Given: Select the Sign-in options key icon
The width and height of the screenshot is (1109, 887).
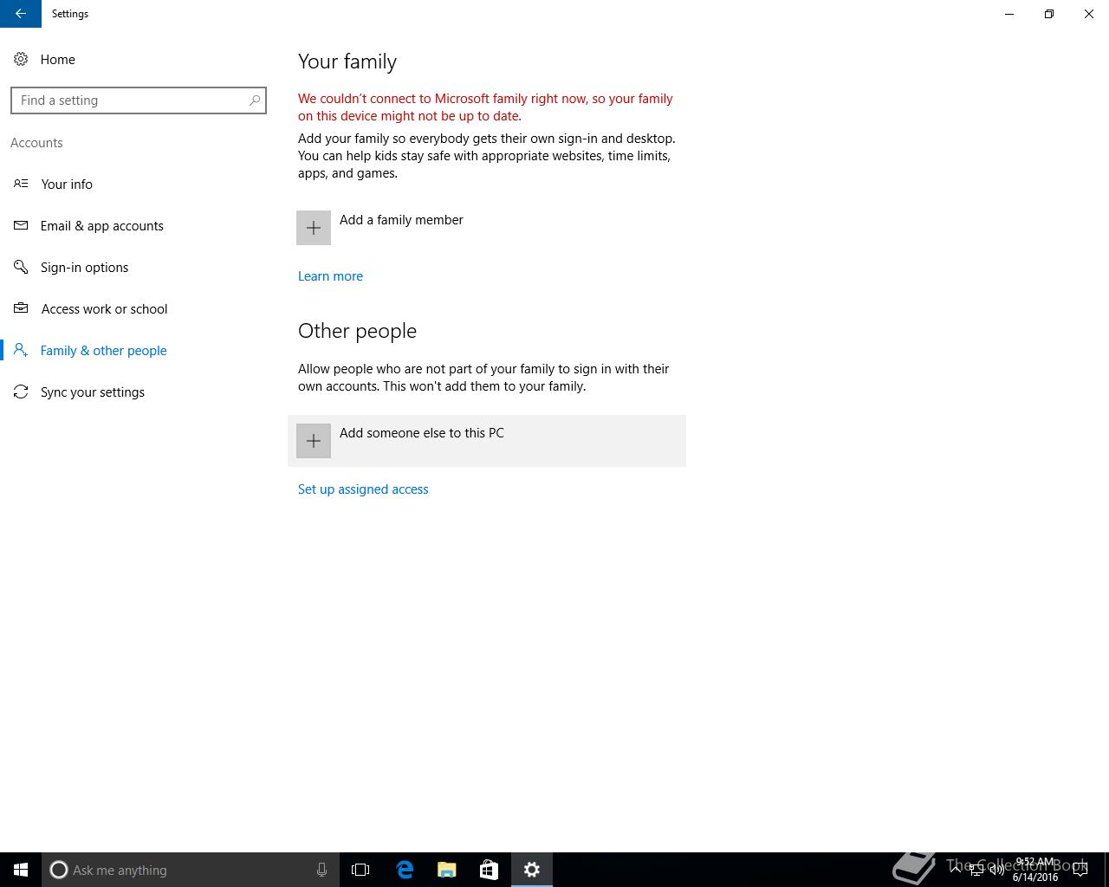Looking at the screenshot, I should pyautogui.click(x=21, y=267).
